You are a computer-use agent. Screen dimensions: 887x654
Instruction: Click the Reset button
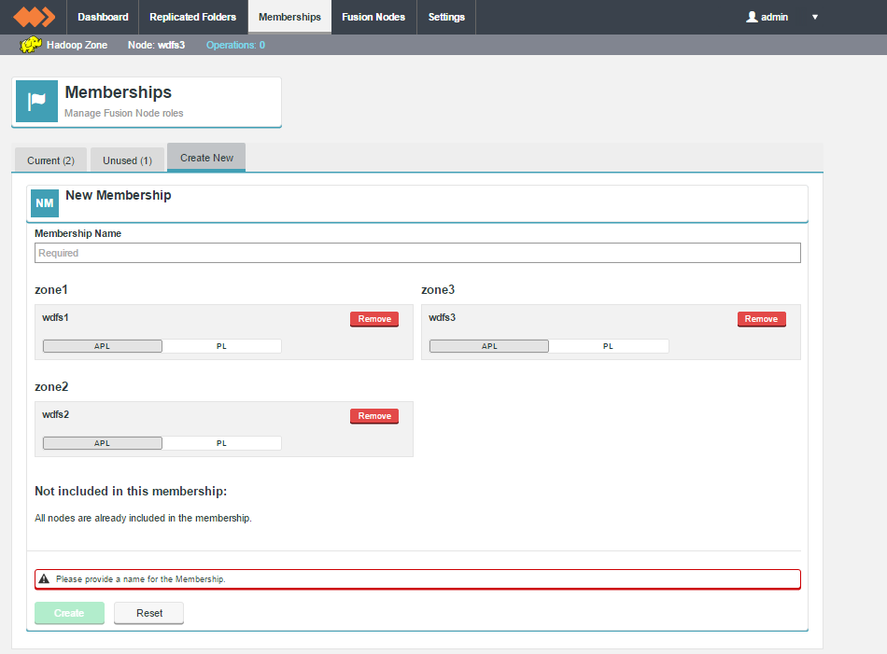coord(148,613)
